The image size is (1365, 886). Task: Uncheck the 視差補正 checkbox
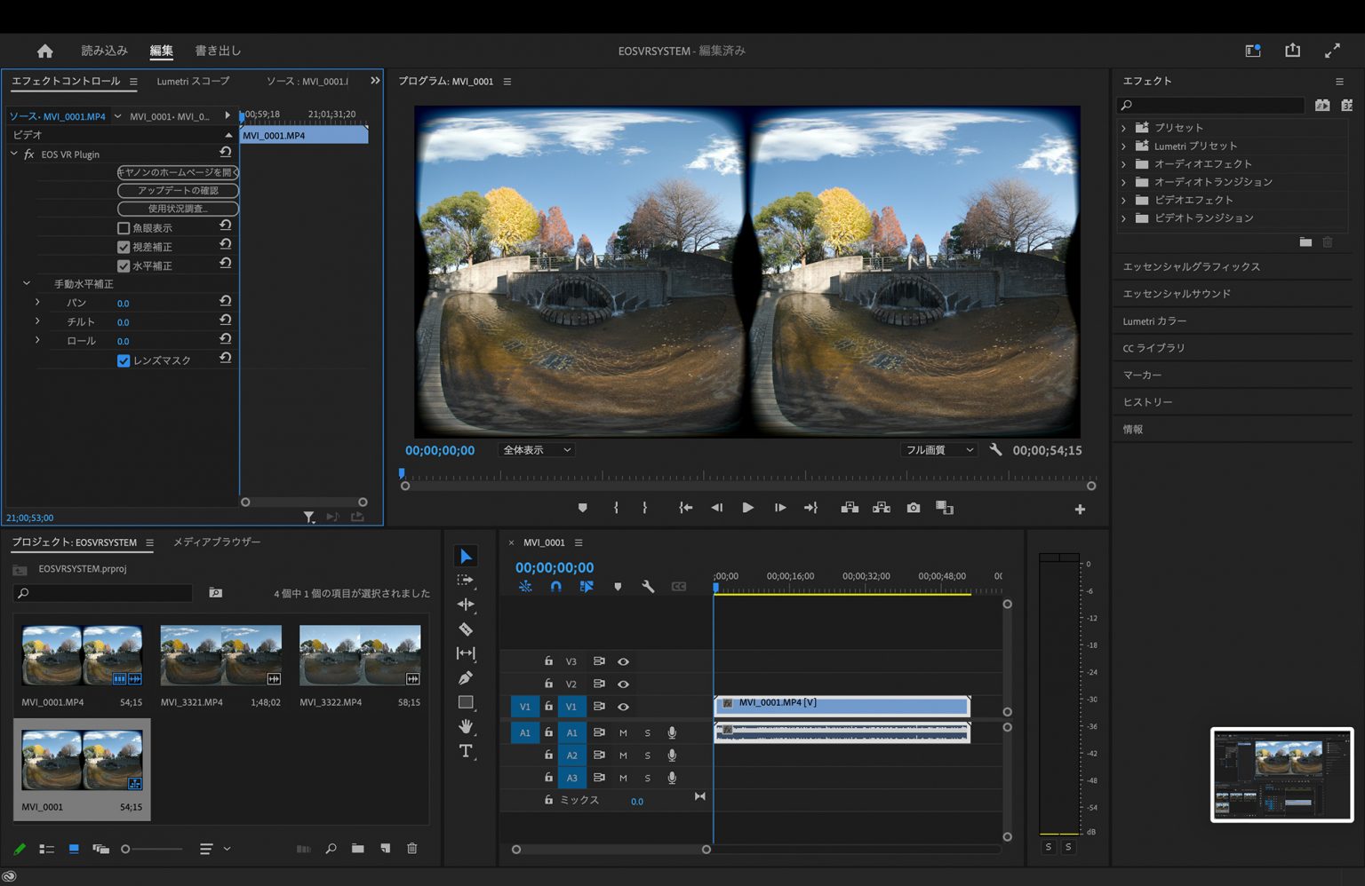click(124, 246)
